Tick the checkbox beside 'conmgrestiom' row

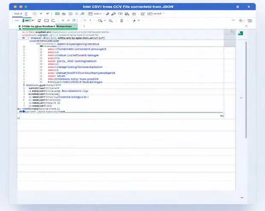coord(41,61)
